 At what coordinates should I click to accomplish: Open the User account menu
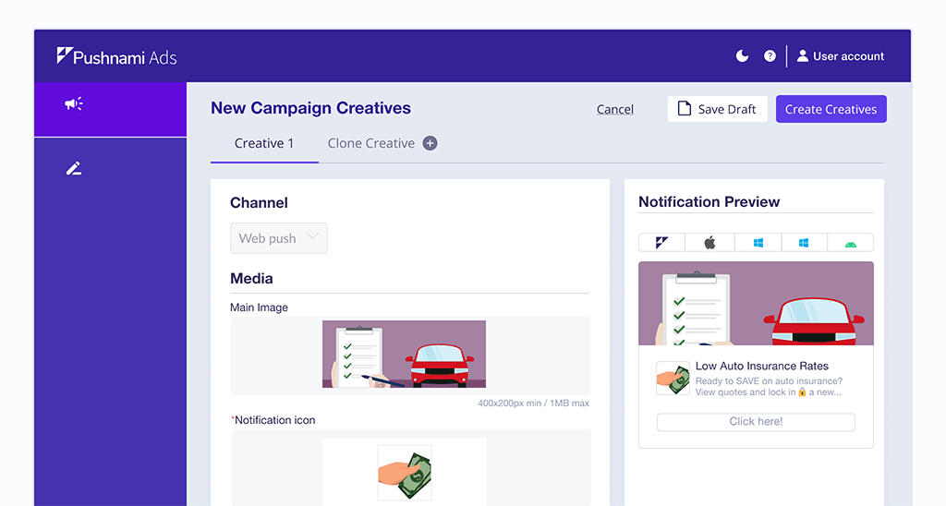pos(840,56)
